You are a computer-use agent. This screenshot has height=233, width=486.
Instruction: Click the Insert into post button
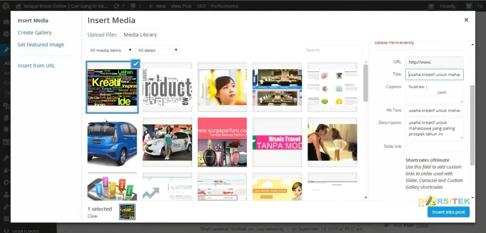[448, 212]
